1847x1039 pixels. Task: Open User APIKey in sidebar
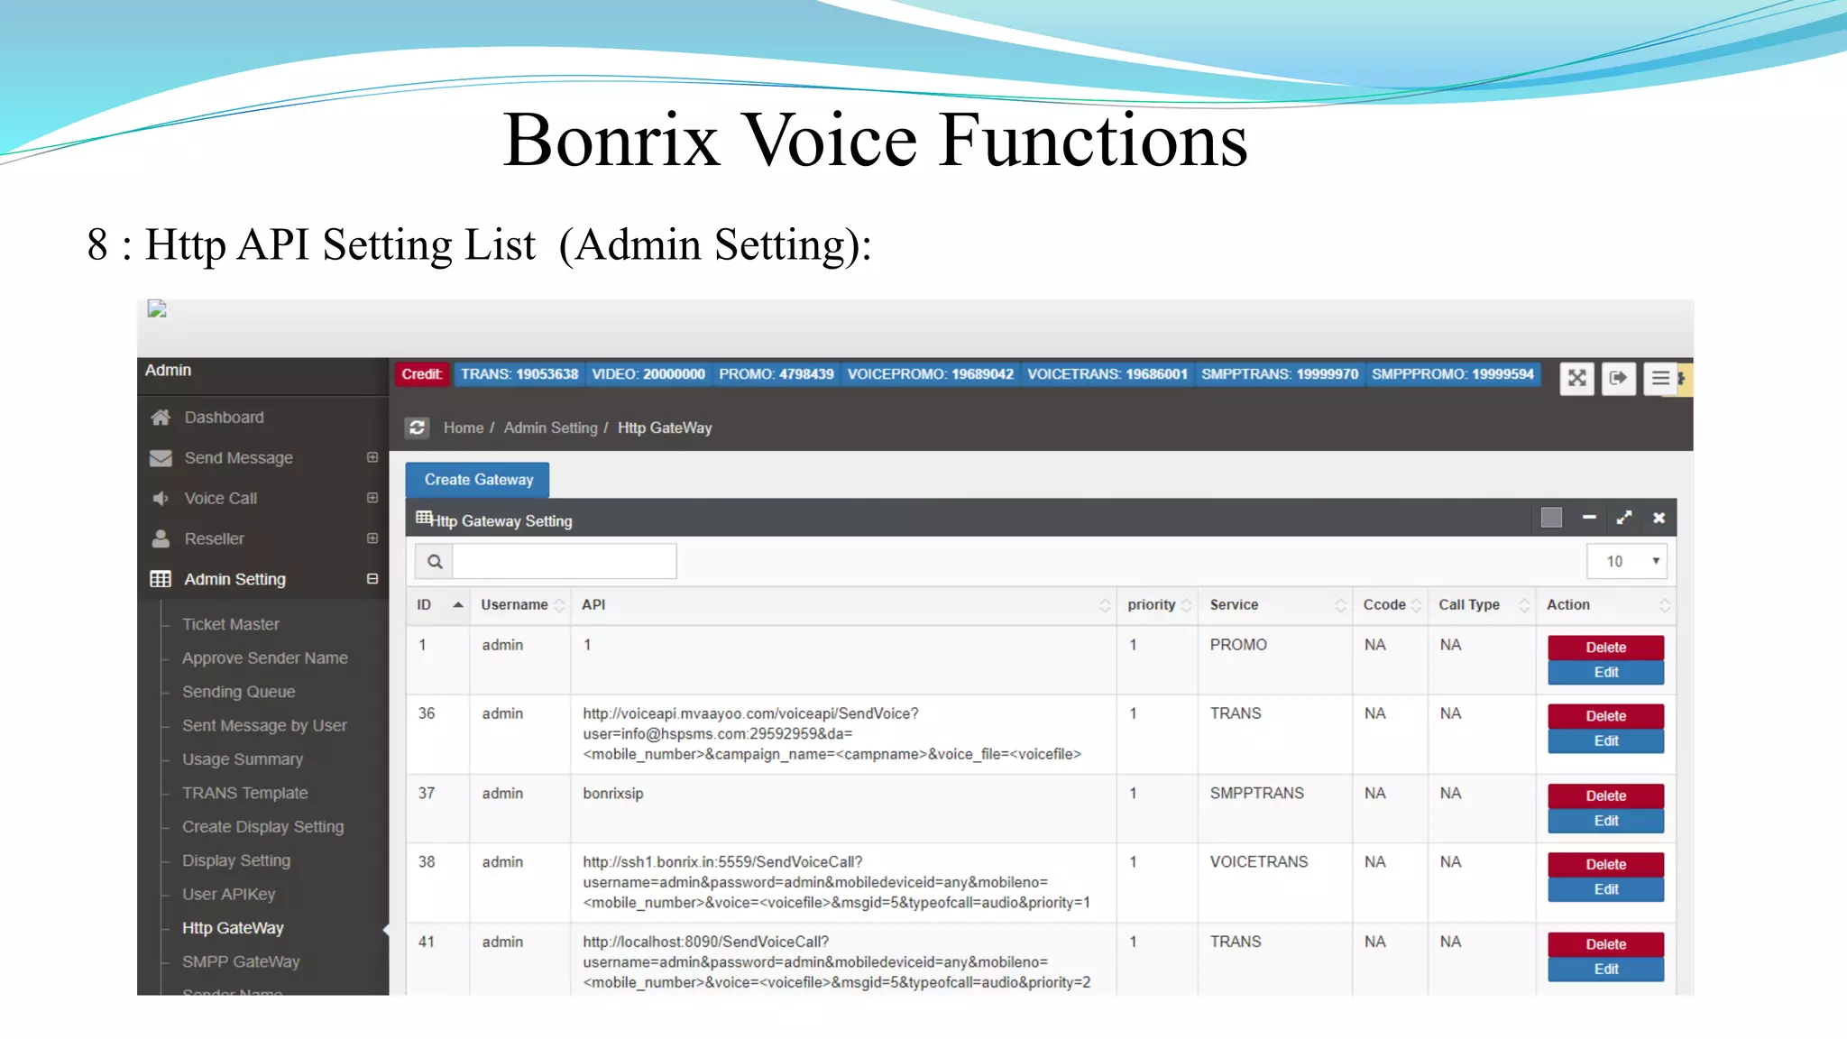tap(229, 894)
